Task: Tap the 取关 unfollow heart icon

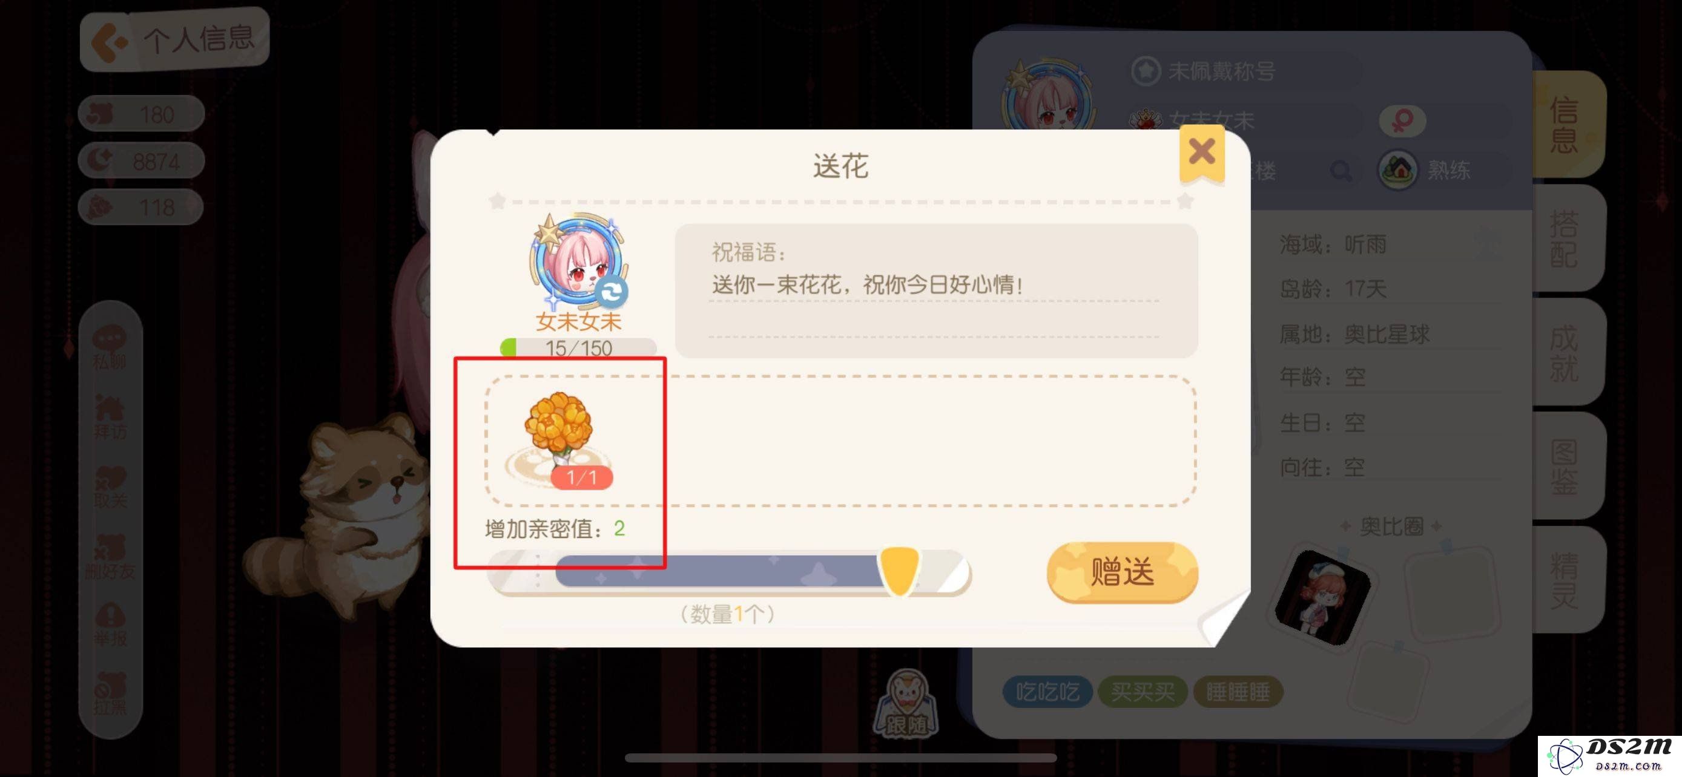Action: (x=109, y=487)
